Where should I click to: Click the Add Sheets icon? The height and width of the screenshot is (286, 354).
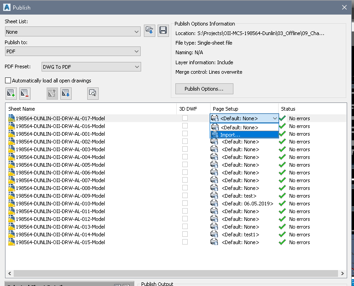click(11, 93)
